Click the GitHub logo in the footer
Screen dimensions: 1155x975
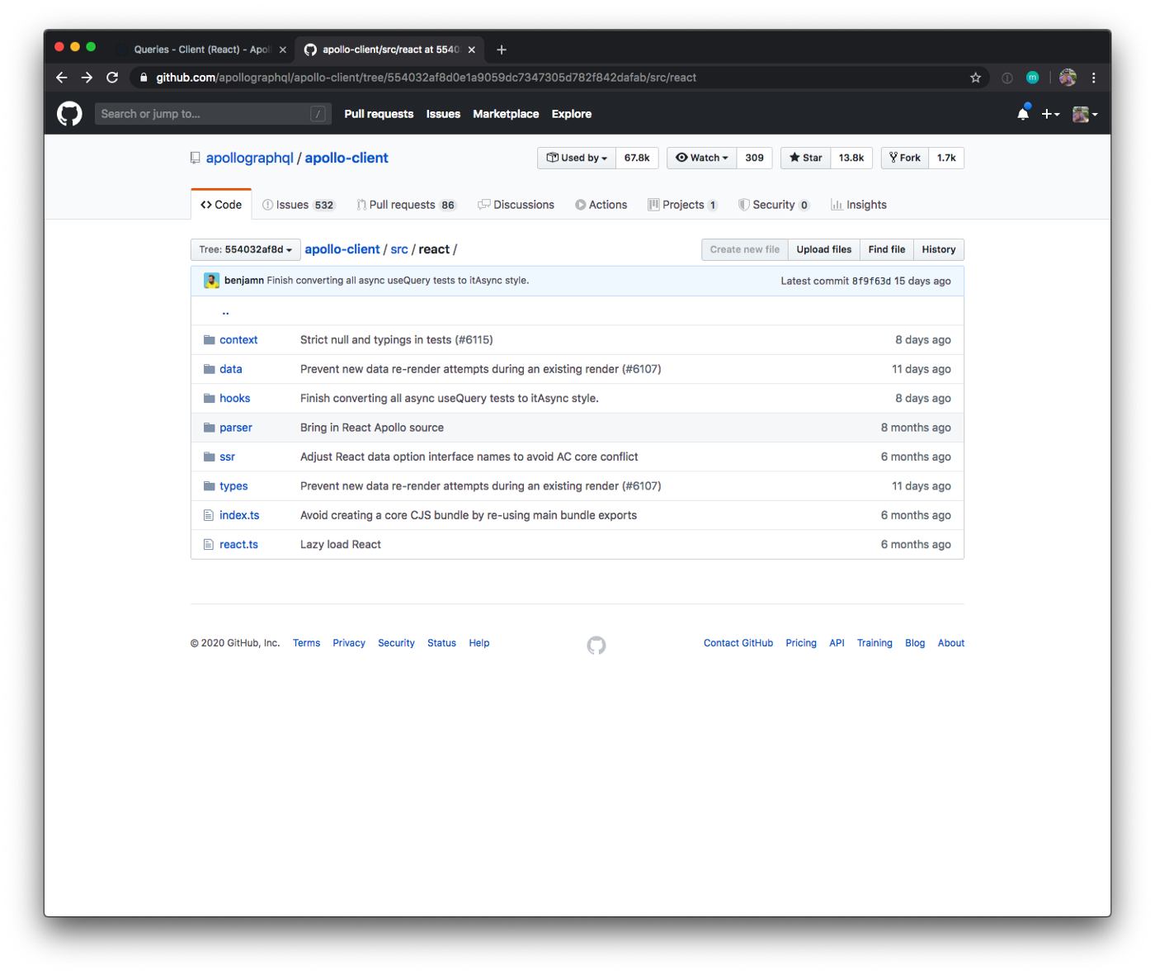(596, 646)
